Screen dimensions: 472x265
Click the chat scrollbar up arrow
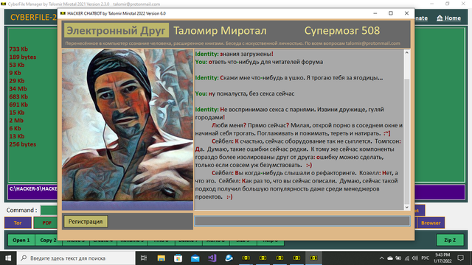click(406, 52)
